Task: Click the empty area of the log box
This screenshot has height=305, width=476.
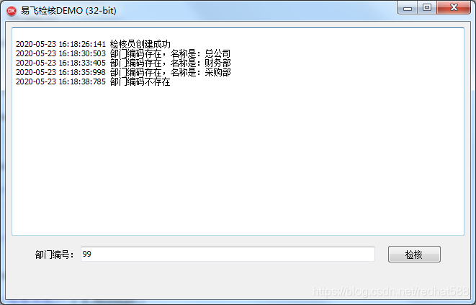Action: tap(238, 158)
